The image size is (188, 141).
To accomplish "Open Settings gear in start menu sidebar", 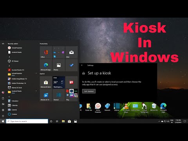I will pos(3,110).
